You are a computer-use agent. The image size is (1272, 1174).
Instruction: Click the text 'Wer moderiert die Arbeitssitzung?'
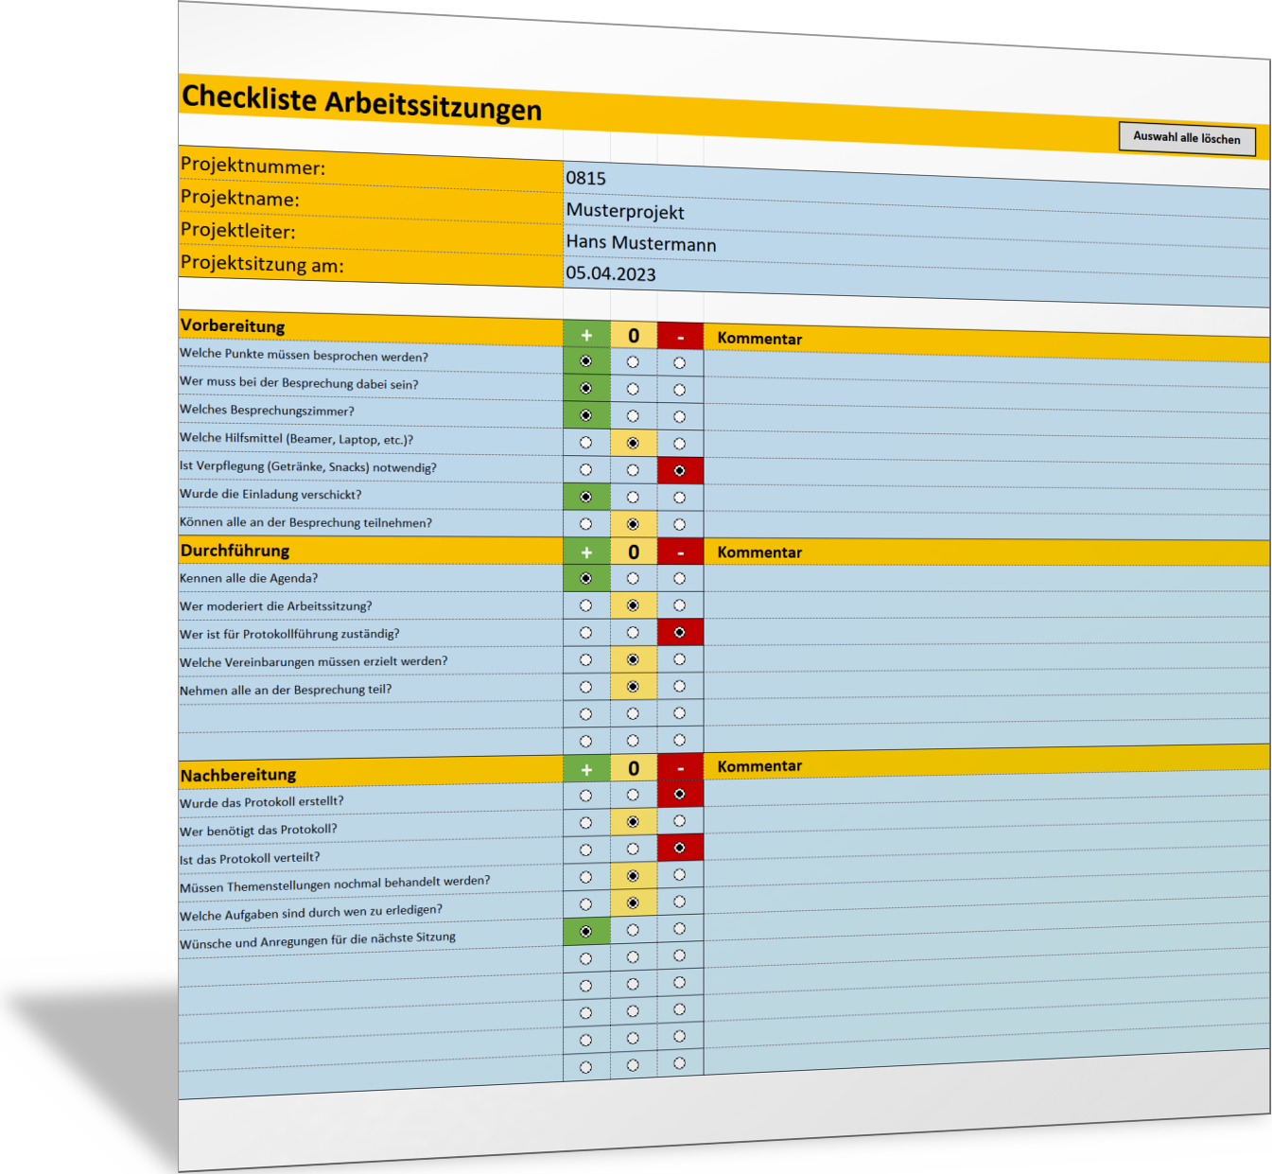275,606
